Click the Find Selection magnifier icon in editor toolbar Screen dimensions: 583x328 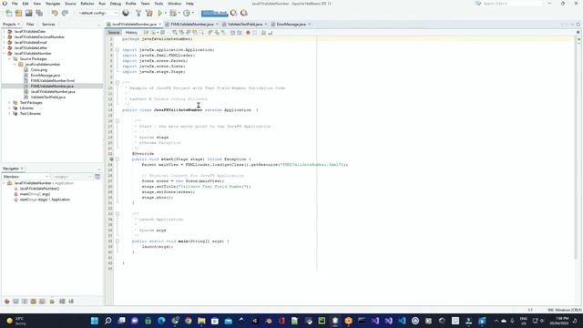(x=175, y=33)
